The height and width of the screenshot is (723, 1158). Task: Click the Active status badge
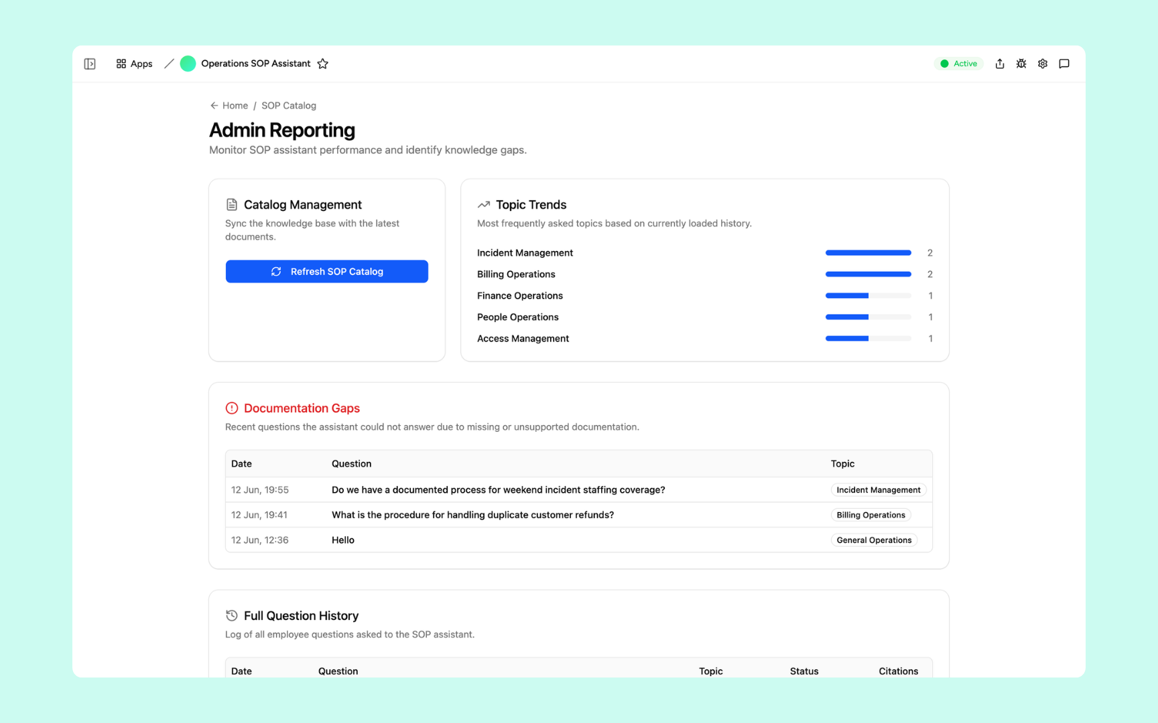coord(959,64)
